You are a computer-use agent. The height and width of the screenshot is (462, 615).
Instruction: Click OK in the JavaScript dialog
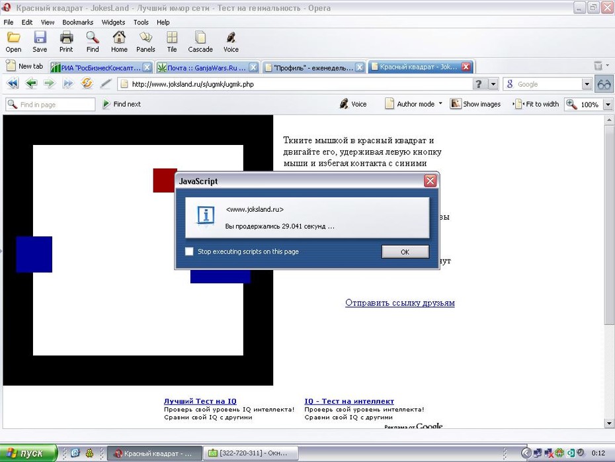[405, 252]
